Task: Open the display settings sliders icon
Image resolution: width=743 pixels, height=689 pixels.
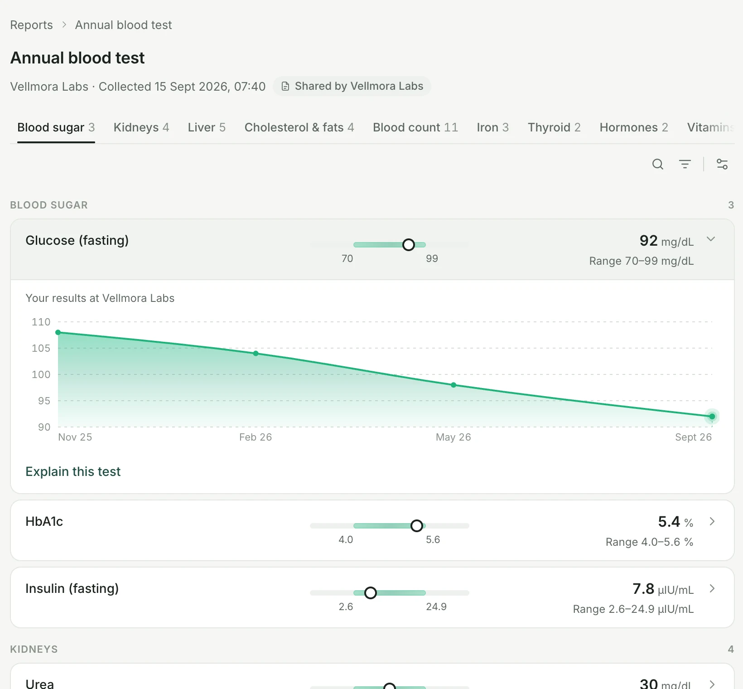Action: tap(722, 164)
